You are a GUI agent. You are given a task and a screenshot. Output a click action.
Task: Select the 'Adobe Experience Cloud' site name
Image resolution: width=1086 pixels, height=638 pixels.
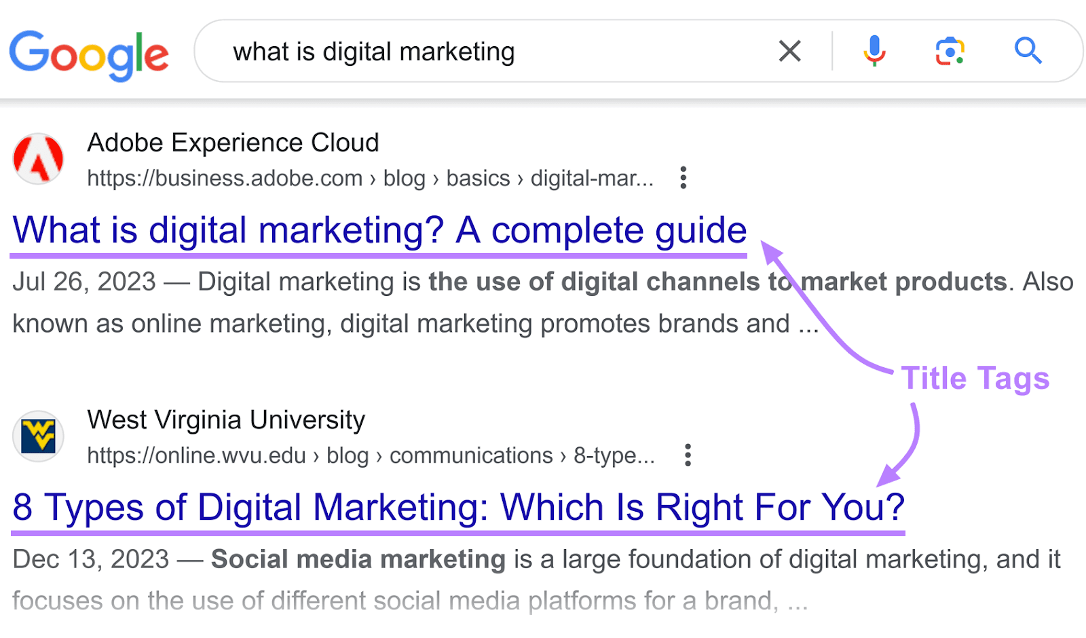coord(232,143)
